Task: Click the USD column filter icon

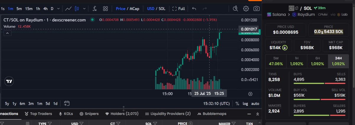Action: [x=82, y=124]
